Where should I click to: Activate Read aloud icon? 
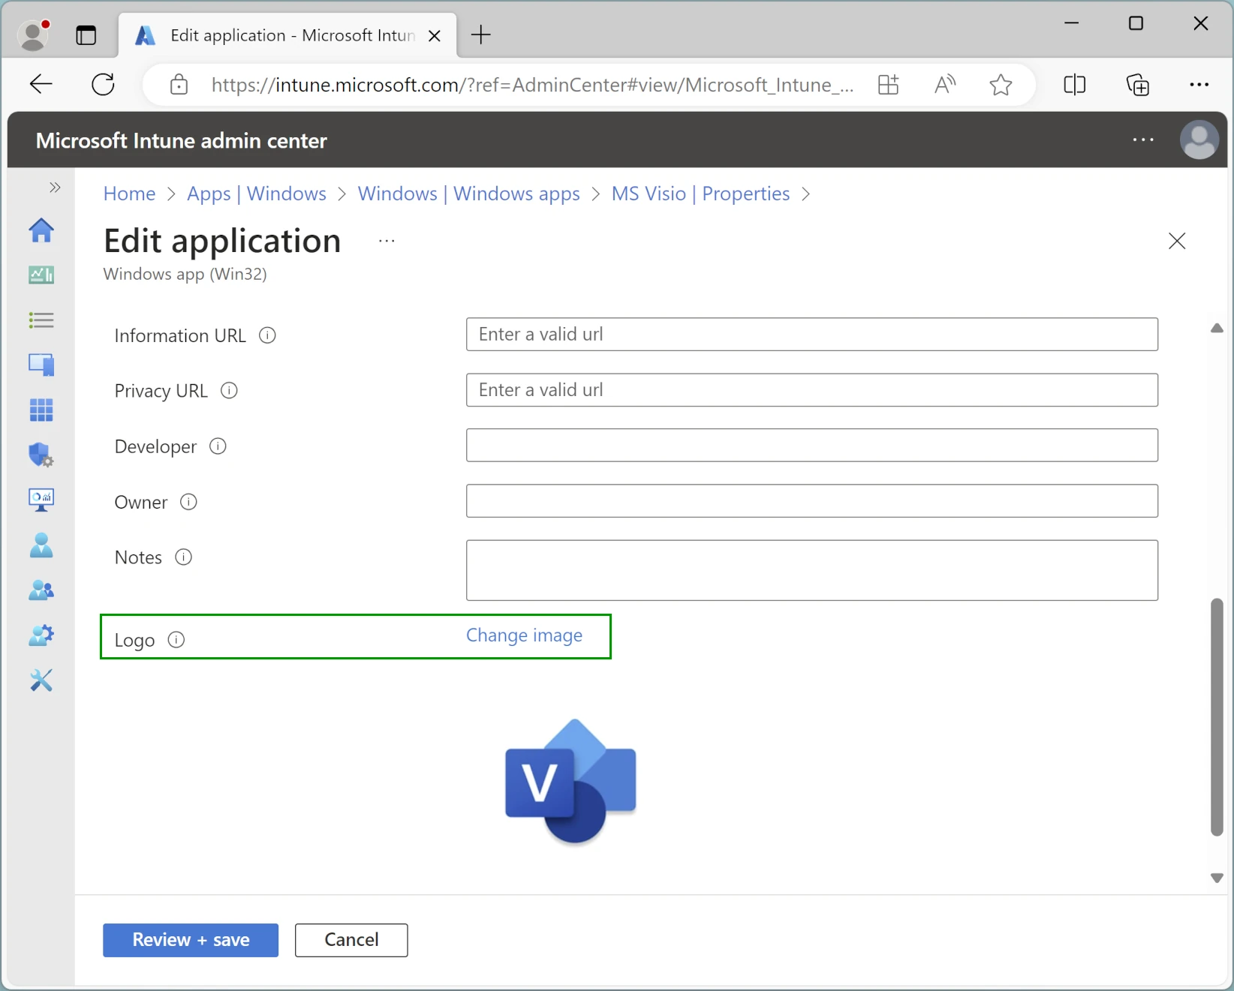[945, 85]
